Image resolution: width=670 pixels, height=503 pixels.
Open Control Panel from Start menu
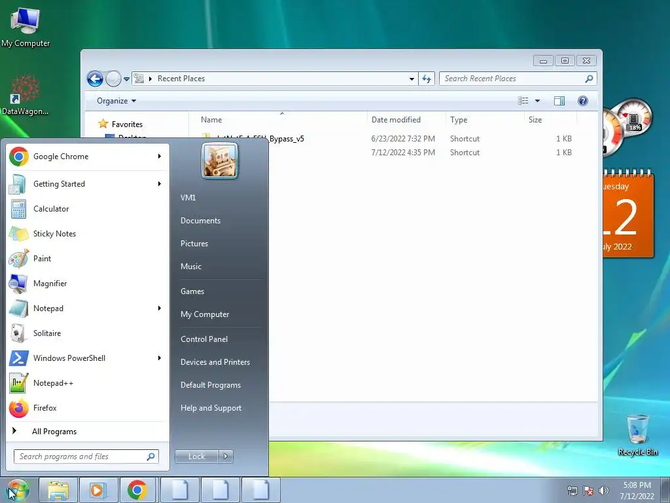click(204, 339)
